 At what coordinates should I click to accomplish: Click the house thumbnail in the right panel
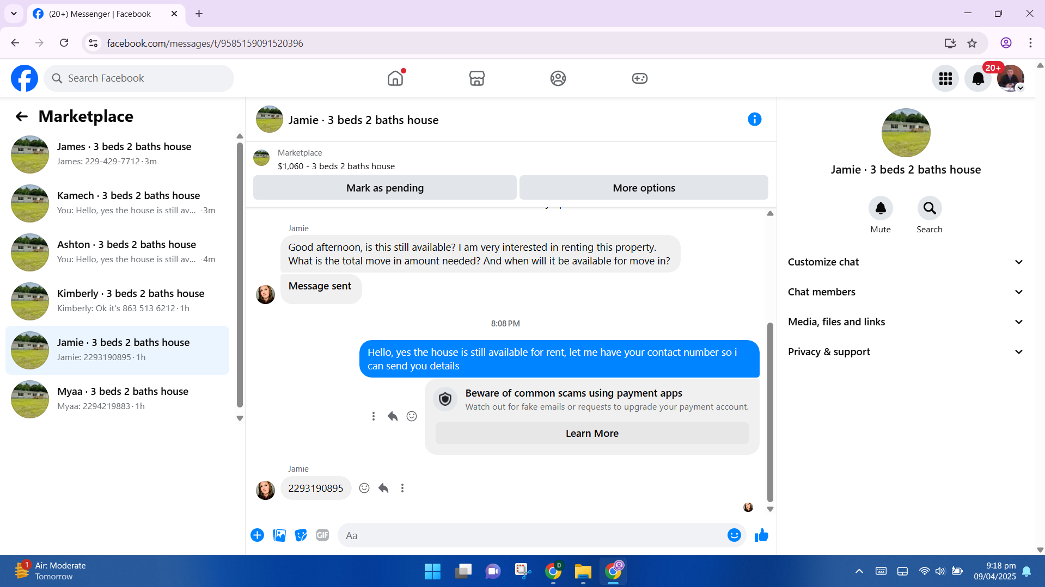pyautogui.click(x=906, y=133)
